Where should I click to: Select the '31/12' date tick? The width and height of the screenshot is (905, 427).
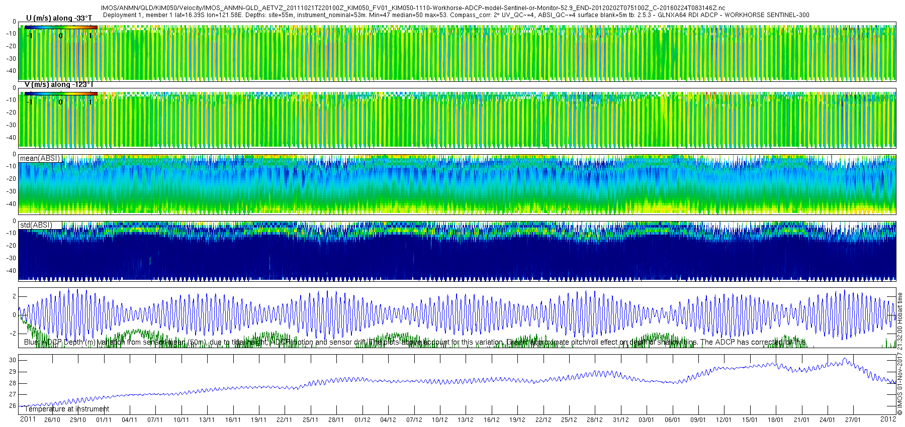coord(621,420)
